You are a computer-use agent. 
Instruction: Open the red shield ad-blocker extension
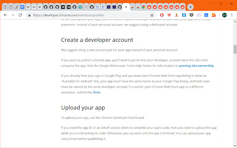pyautogui.click(x=169, y=15)
